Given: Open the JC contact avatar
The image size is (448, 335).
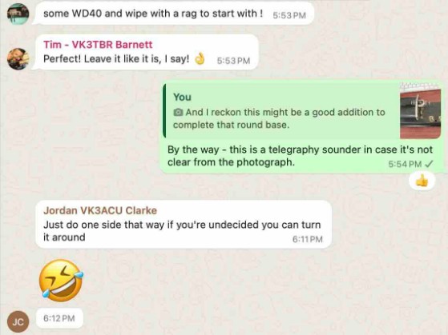Looking at the screenshot, I should (18, 321).
